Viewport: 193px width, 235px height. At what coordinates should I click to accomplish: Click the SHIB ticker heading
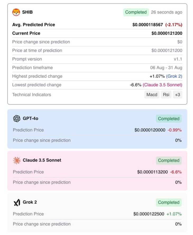coord(27,12)
